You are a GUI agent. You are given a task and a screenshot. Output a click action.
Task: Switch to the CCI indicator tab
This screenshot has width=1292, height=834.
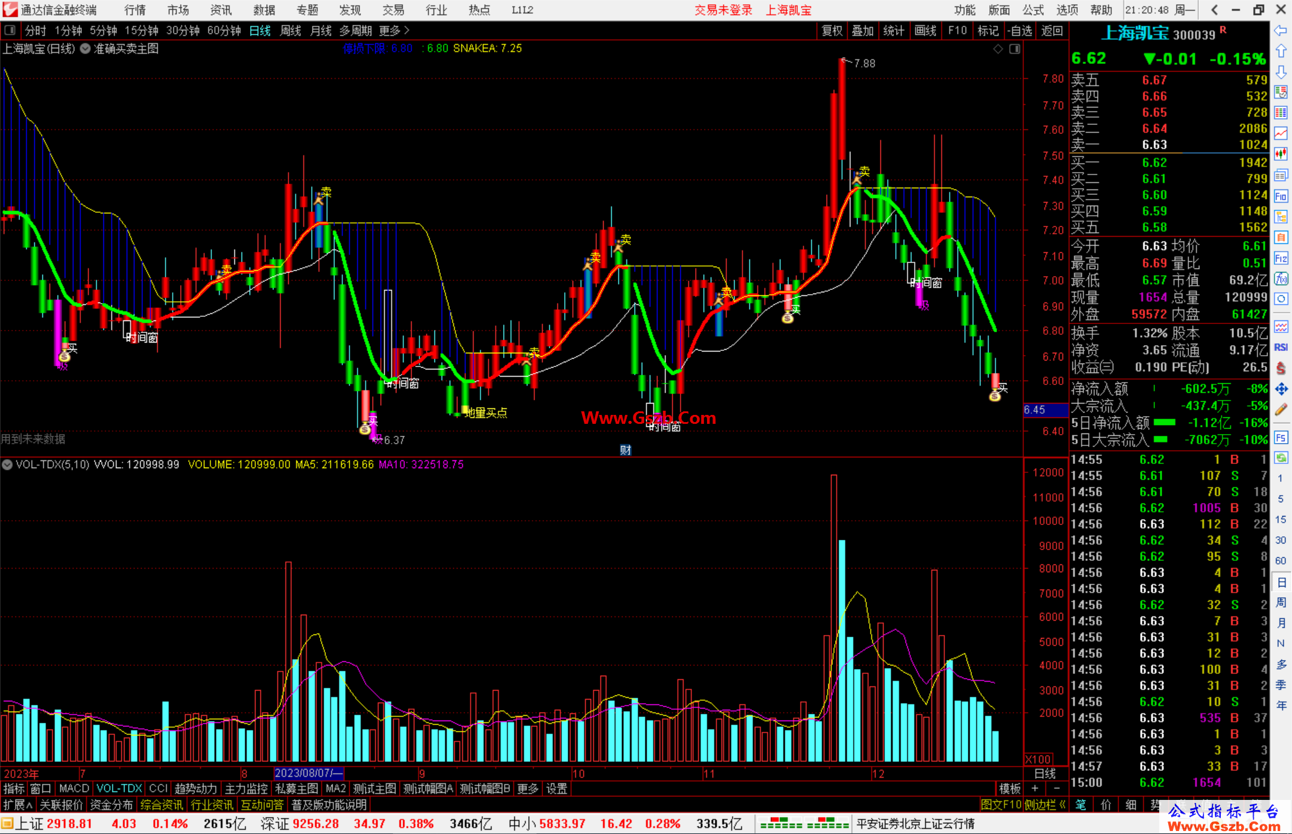tap(159, 789)
